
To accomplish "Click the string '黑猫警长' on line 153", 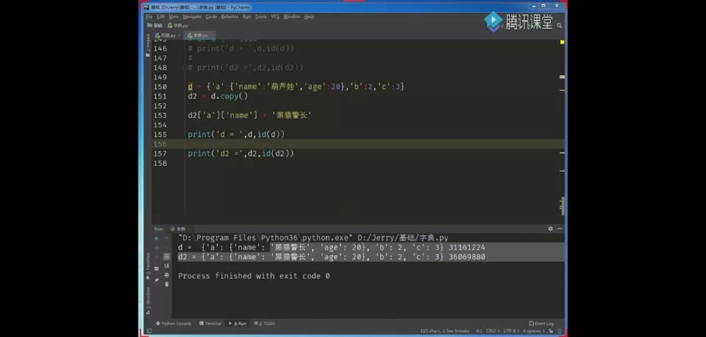I will (291, 115).
